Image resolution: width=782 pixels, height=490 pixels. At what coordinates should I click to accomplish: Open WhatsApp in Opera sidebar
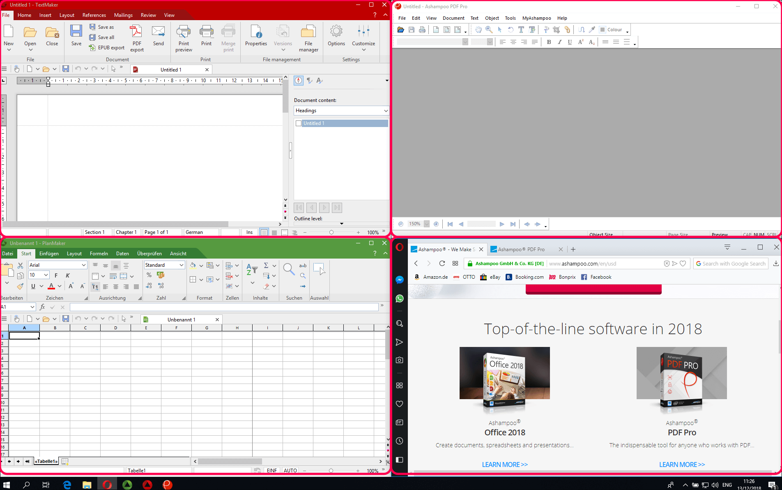[400, 299]
